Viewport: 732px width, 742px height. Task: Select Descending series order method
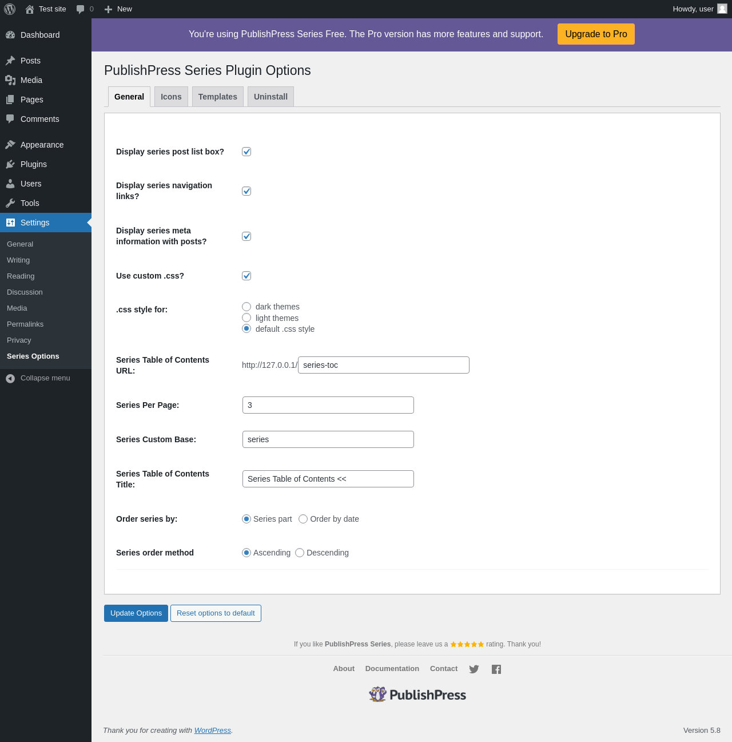tap(300, 553)
